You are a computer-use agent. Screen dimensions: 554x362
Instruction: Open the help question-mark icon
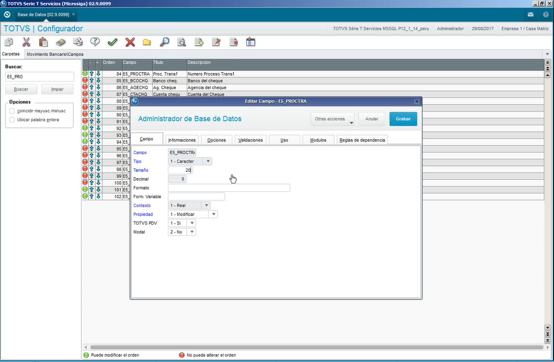click(x=95, y=42)
